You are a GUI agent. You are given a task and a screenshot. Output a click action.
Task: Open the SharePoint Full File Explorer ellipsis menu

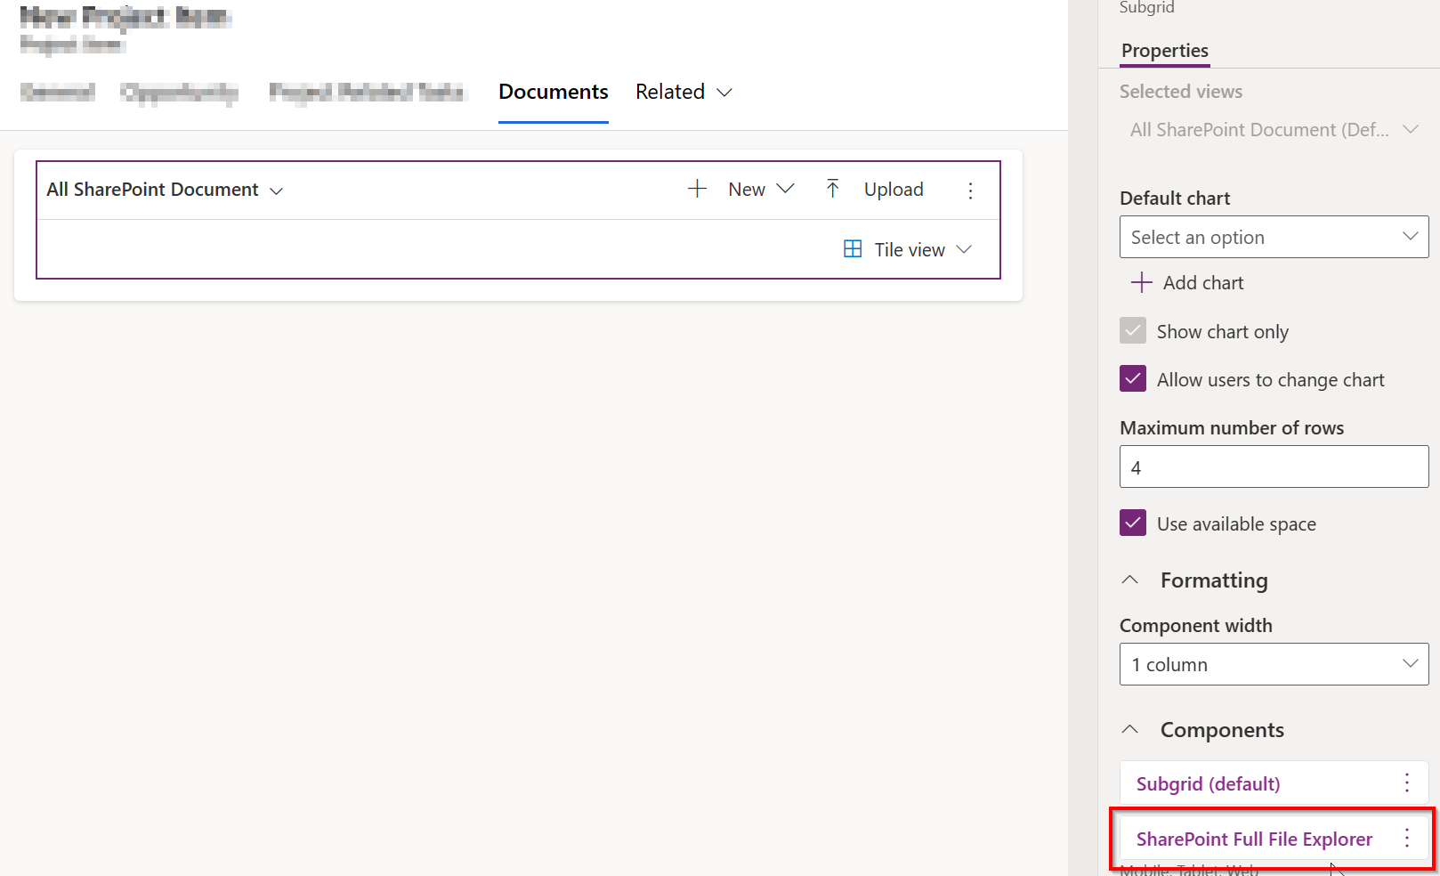click(x=1406, y=838)
